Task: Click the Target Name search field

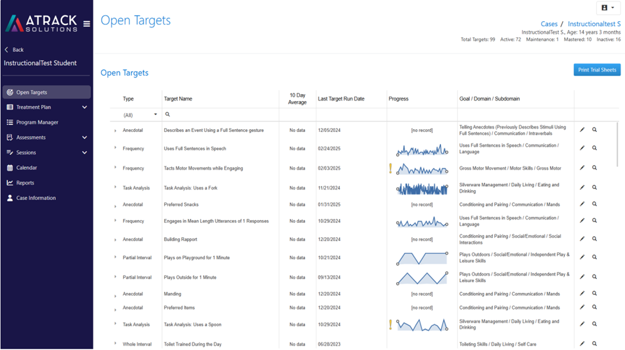Action: [x=221, y=115]
